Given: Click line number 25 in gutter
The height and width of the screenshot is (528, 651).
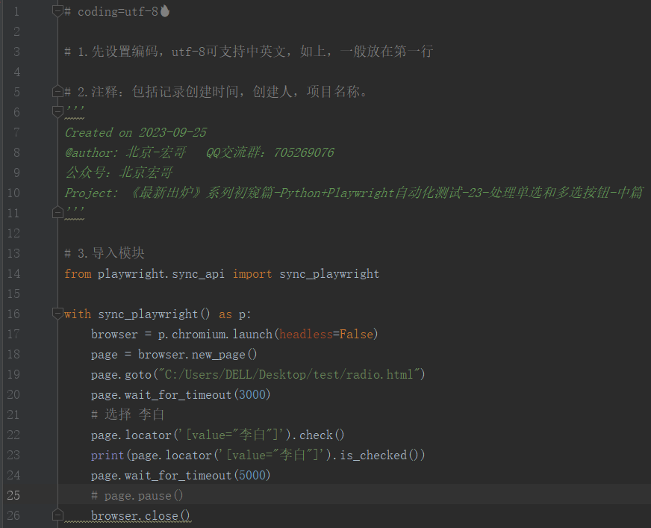Looking at the screenshot, I should [x=13, y=495].
